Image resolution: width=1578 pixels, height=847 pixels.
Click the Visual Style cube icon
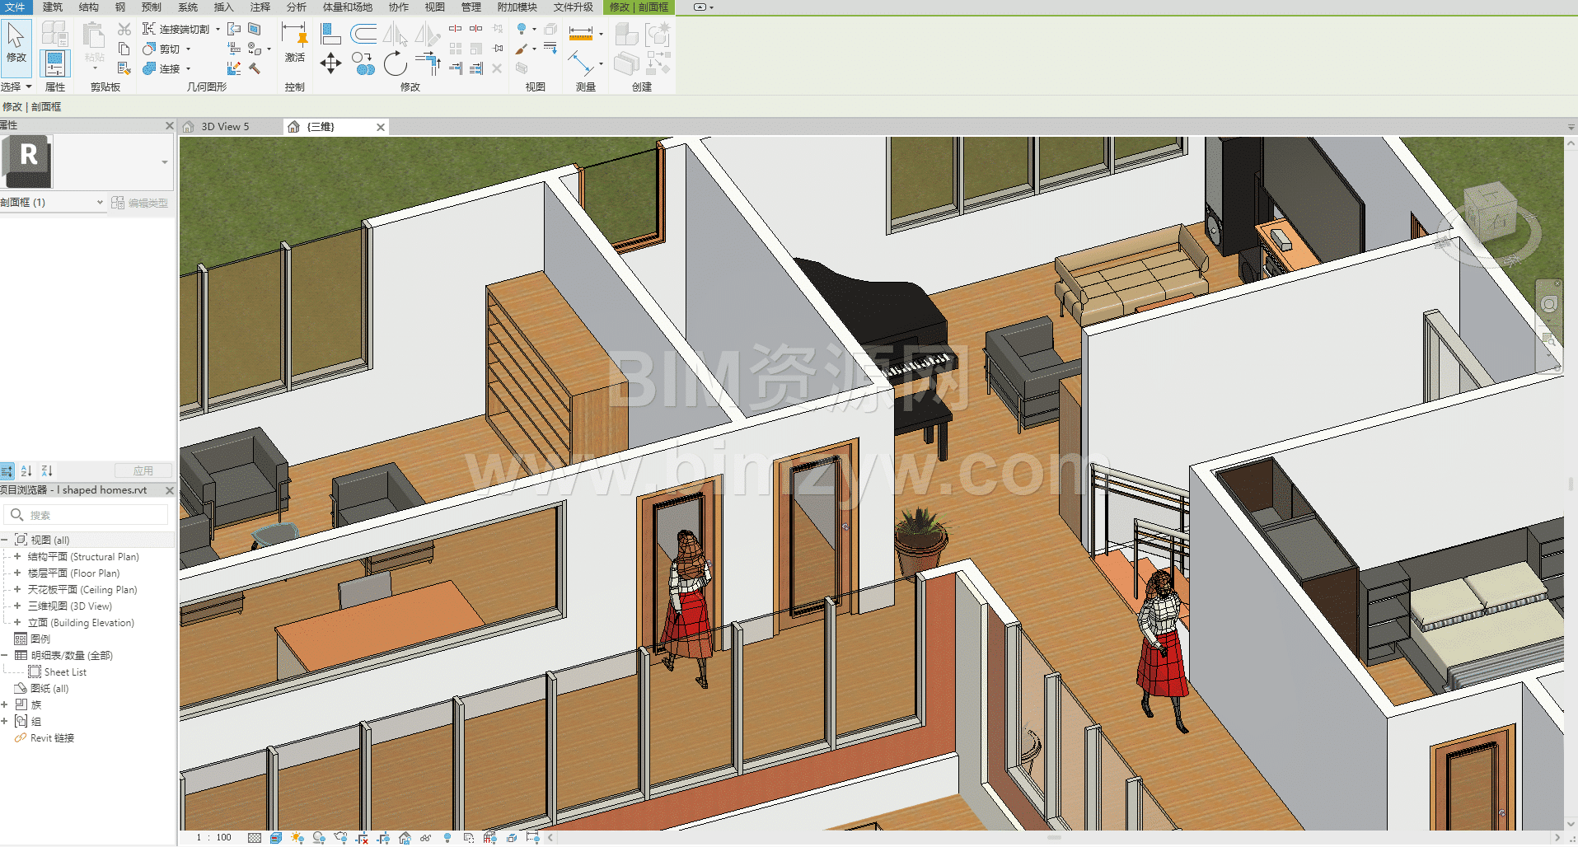(x=275, y=838)
